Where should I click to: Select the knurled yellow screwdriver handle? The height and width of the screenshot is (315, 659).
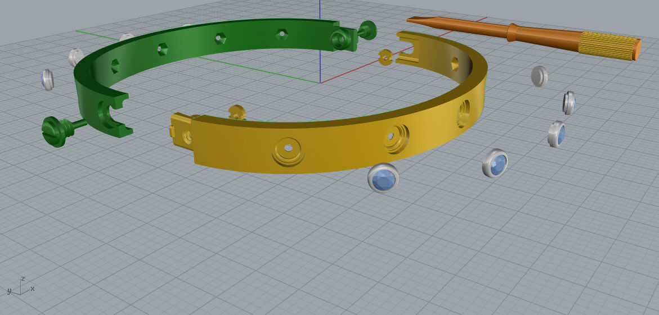pos(608,45)
